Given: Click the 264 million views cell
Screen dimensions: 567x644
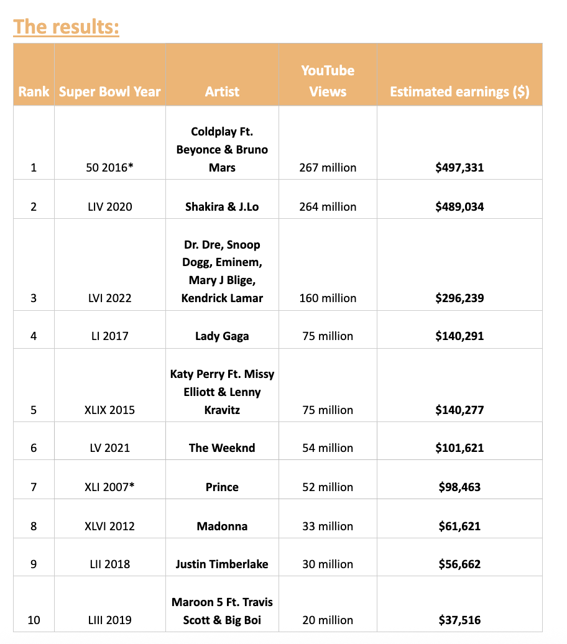Looking at the screenshot, I should click(x=328, y=206).
